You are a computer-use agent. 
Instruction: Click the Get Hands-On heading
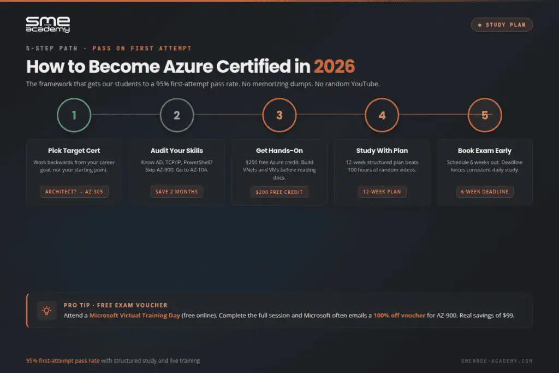(279, 151)
